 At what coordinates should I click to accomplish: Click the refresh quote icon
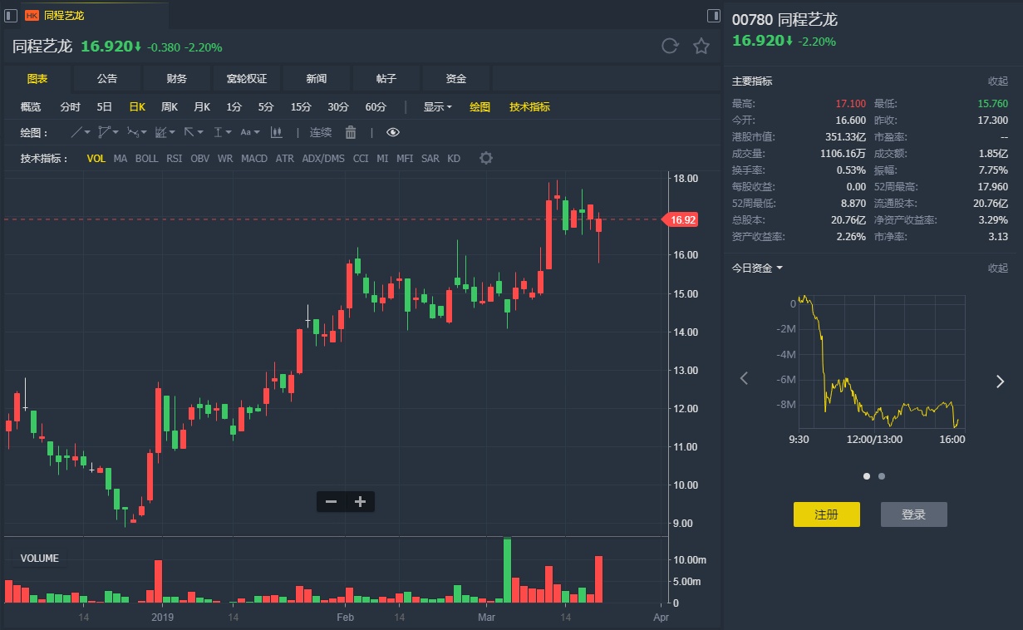(670, 47)
